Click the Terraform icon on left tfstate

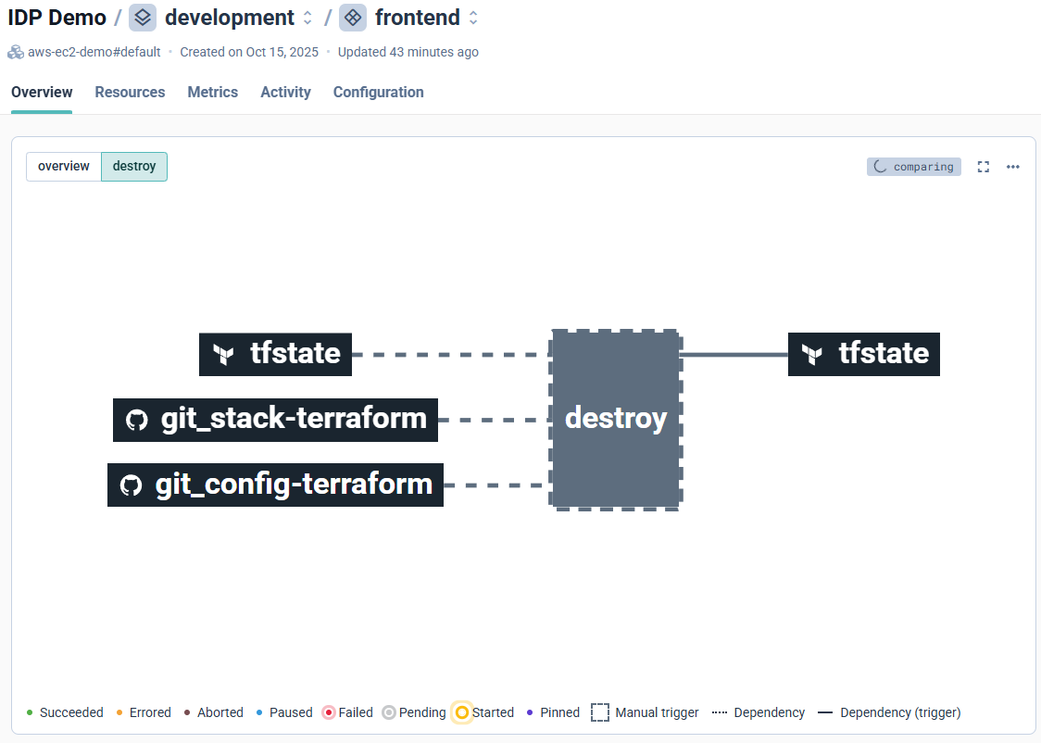[223, 354]
